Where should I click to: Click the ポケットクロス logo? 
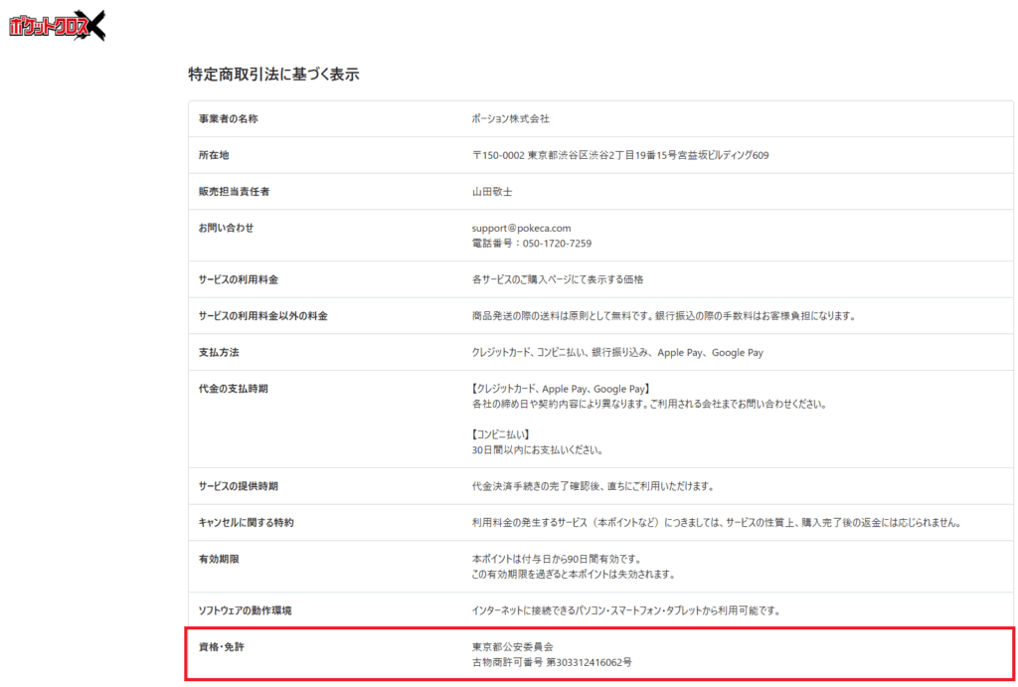57,25
